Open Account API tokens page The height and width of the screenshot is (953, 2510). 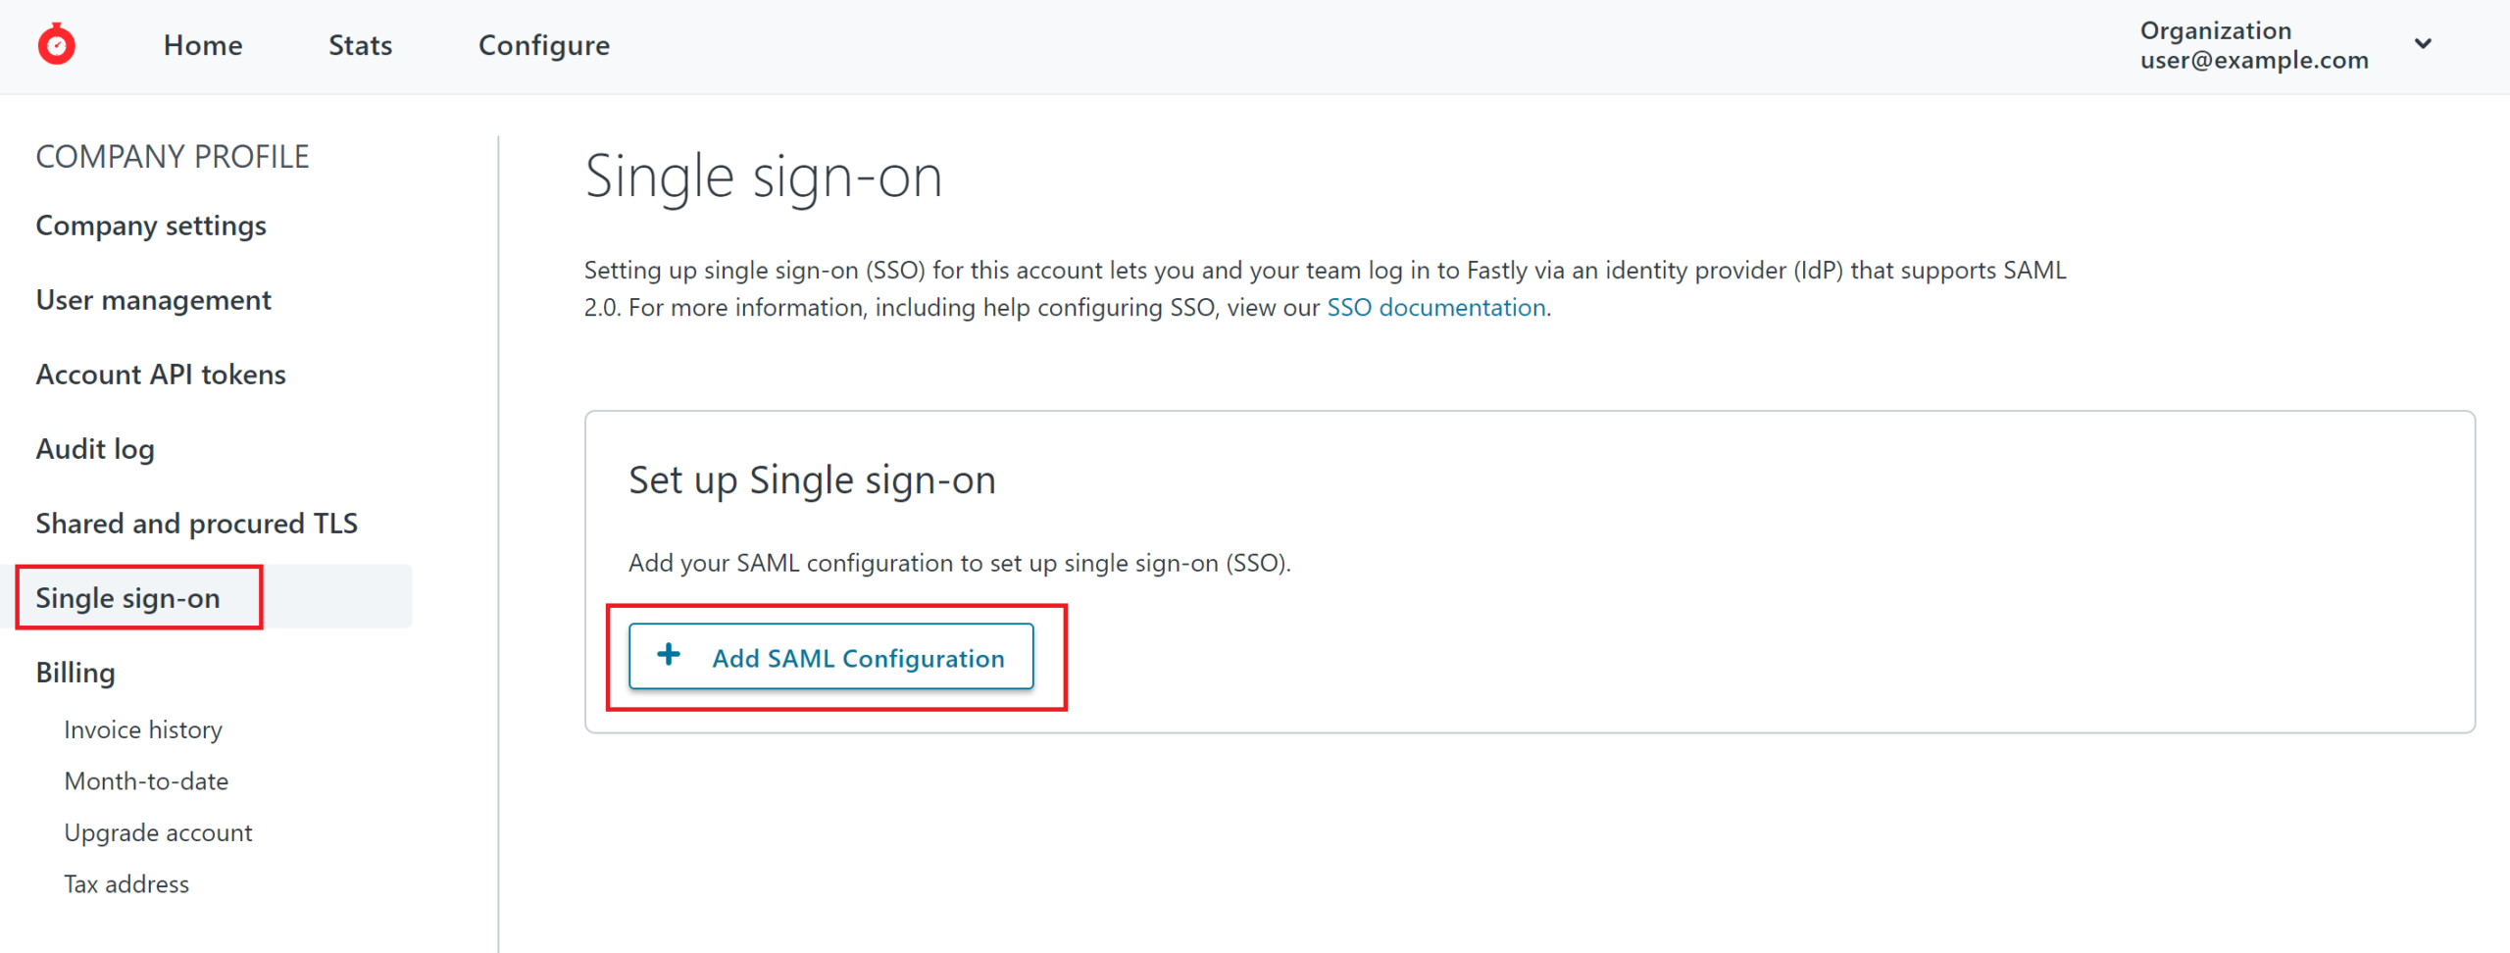point(161,375)
